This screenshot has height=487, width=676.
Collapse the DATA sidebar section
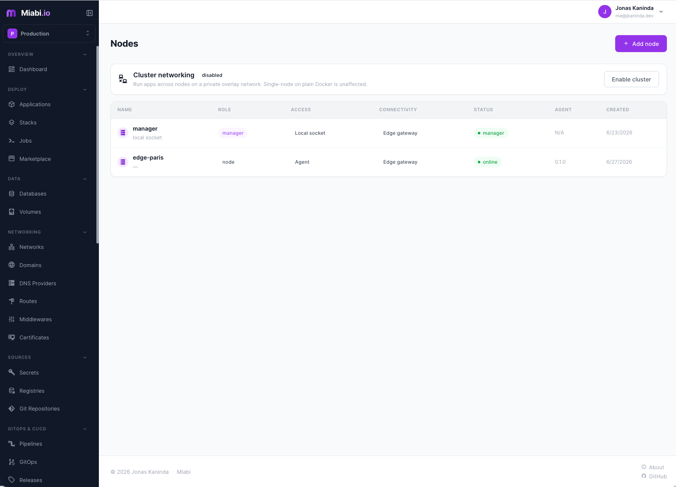click(x=85, y=179)
